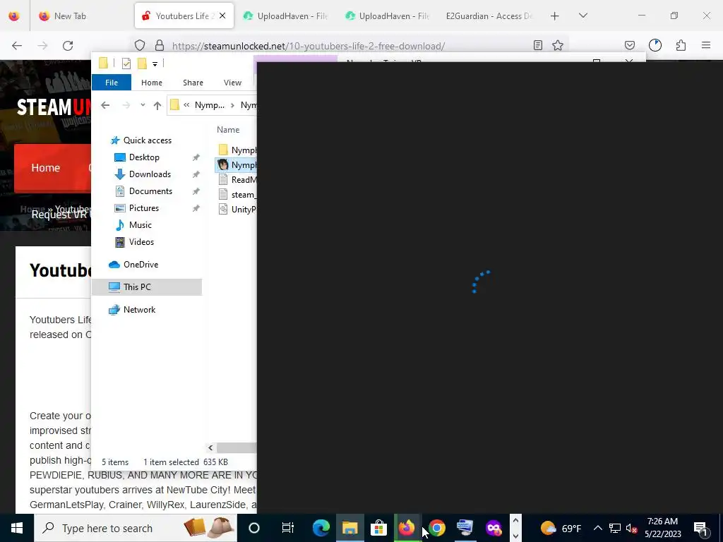Select This PC in navigation pane
Viewport: 723px width, 542px height.
click(x=147, y=287)
